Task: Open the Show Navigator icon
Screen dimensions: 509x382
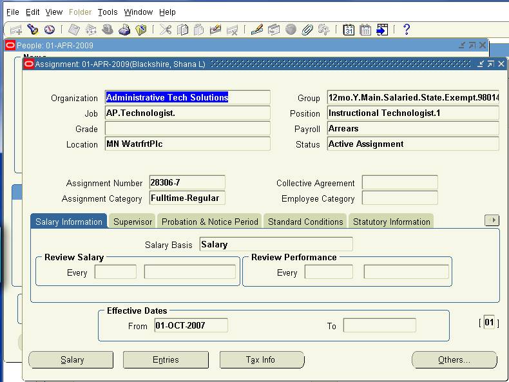Action: tap(50, 30)
